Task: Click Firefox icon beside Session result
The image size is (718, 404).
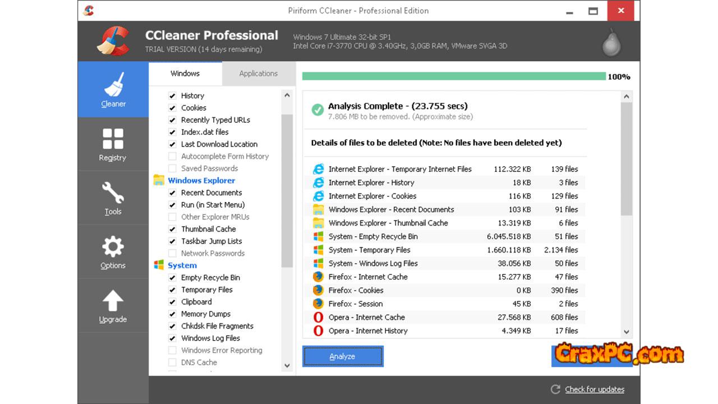Action: pos(318,304)
